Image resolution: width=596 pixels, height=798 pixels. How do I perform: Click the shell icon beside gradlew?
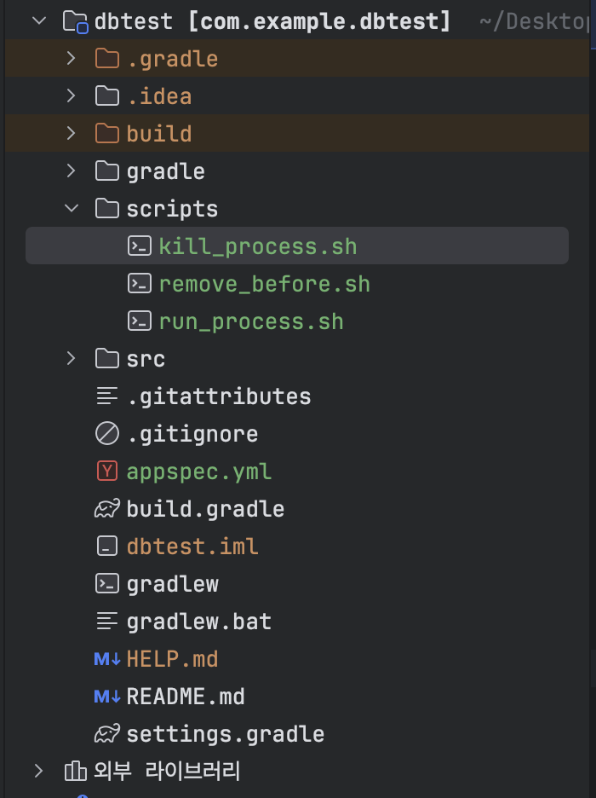pos(107,584)
